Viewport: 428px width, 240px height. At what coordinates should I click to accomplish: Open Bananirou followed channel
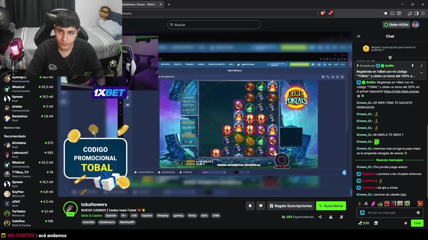tap(28, 118)
